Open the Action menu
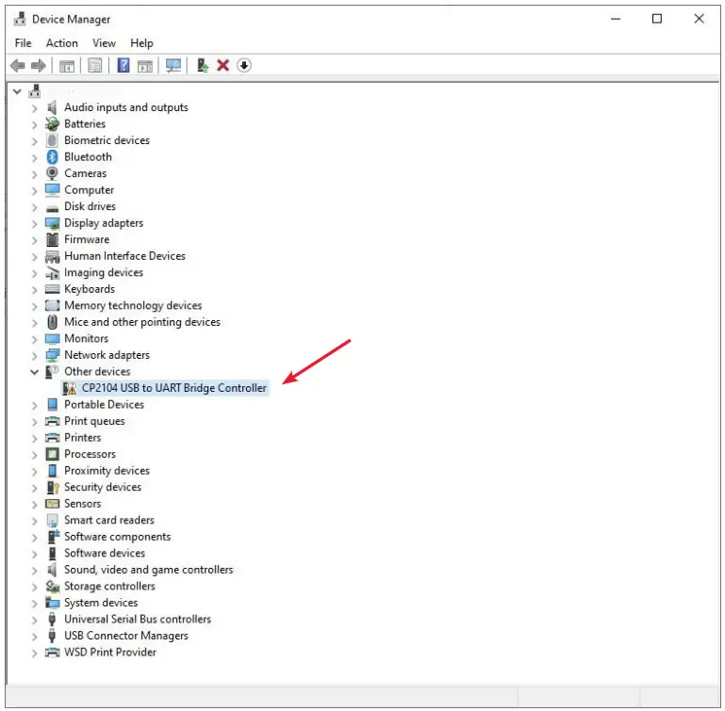Image resolution: width=725 pixels, height=711 pixels. coord(62,43)
